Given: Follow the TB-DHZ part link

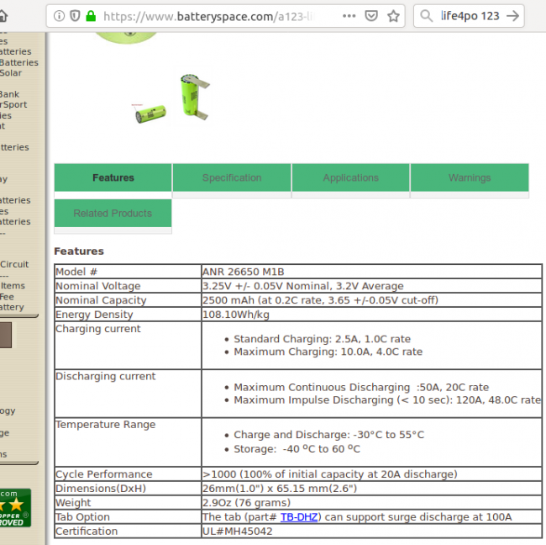Looking at the screenshot, I should click(x=299, y=517).
